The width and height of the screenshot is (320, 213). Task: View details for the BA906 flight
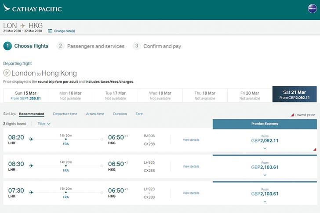click(x=191, y=140)
